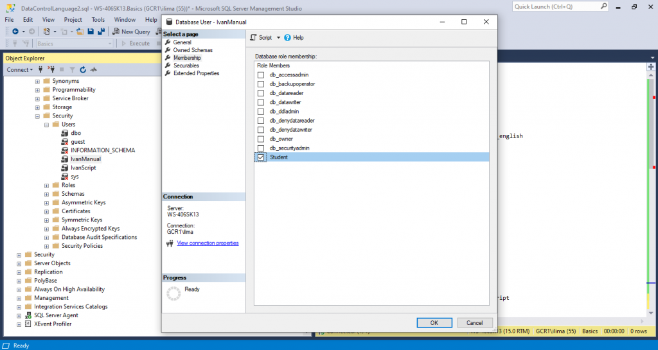The image size is (658, 350).
Task: Check the db_datawriter role checkbox
Action: [261, 102]
